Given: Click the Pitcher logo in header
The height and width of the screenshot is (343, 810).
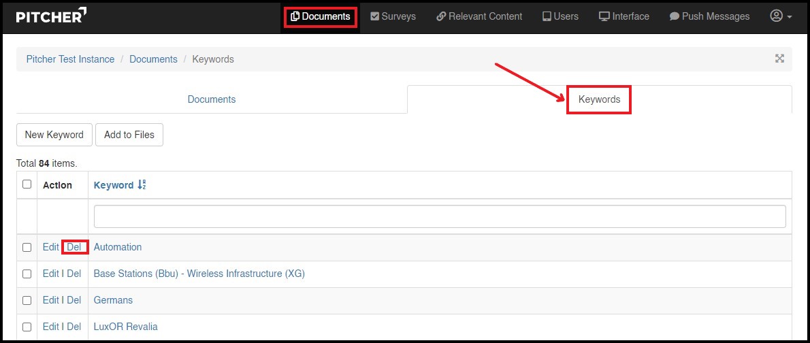Looking at the screenshot, I should click(x=51, y=16).
